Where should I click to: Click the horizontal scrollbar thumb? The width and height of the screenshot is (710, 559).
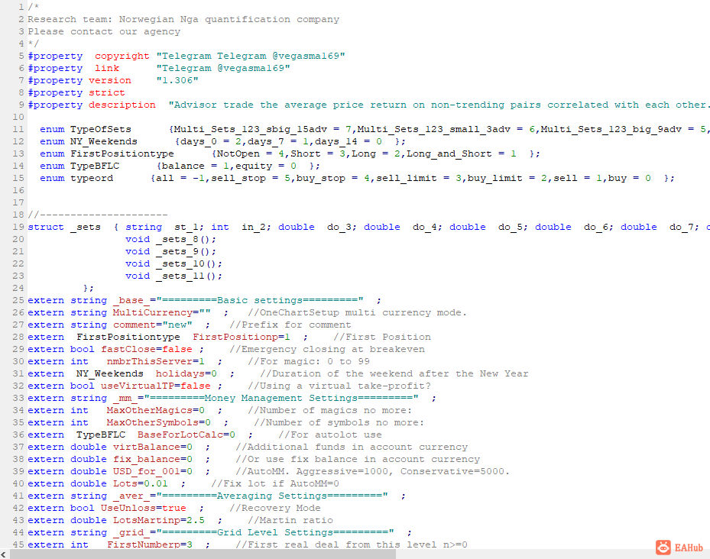tap(203, 554)
